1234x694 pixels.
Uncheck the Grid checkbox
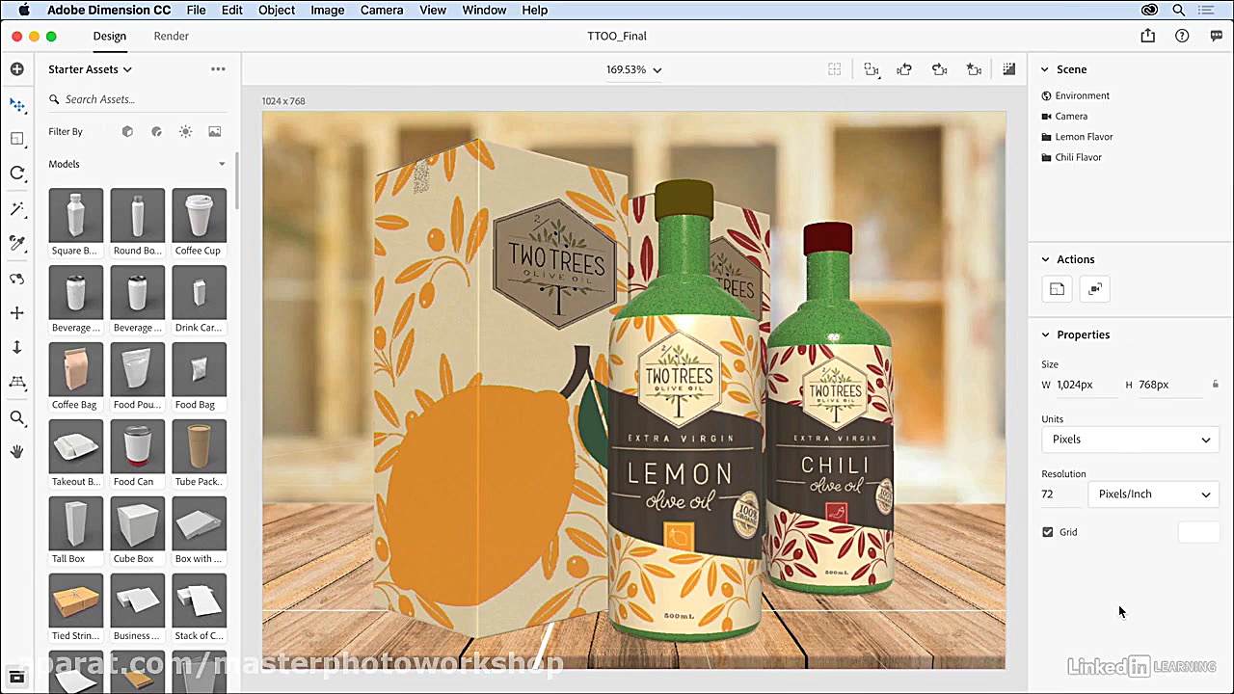pyautogui.click(x=1048, y=532)
